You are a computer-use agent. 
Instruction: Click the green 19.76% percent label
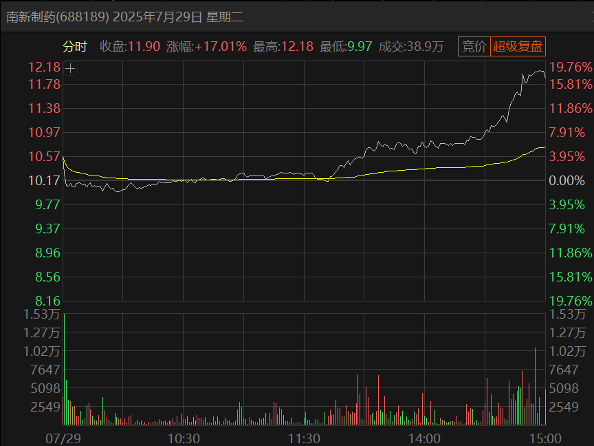pos(571,301)
